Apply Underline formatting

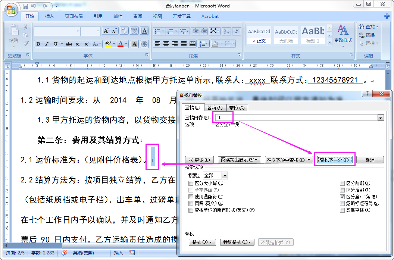pos(56,44)
